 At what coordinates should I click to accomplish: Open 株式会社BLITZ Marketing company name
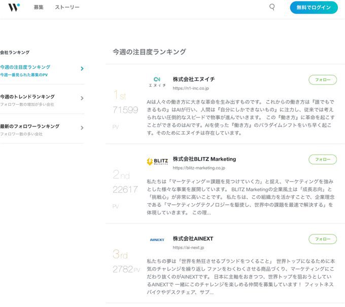(x=204, y=159)
